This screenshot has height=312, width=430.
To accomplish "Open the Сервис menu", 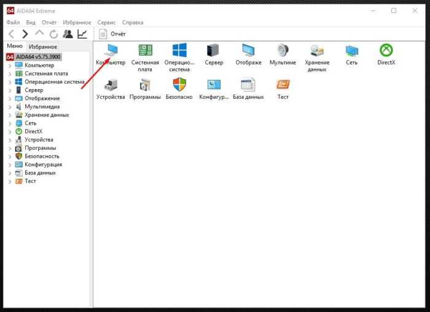I will (x=106, y=23).
